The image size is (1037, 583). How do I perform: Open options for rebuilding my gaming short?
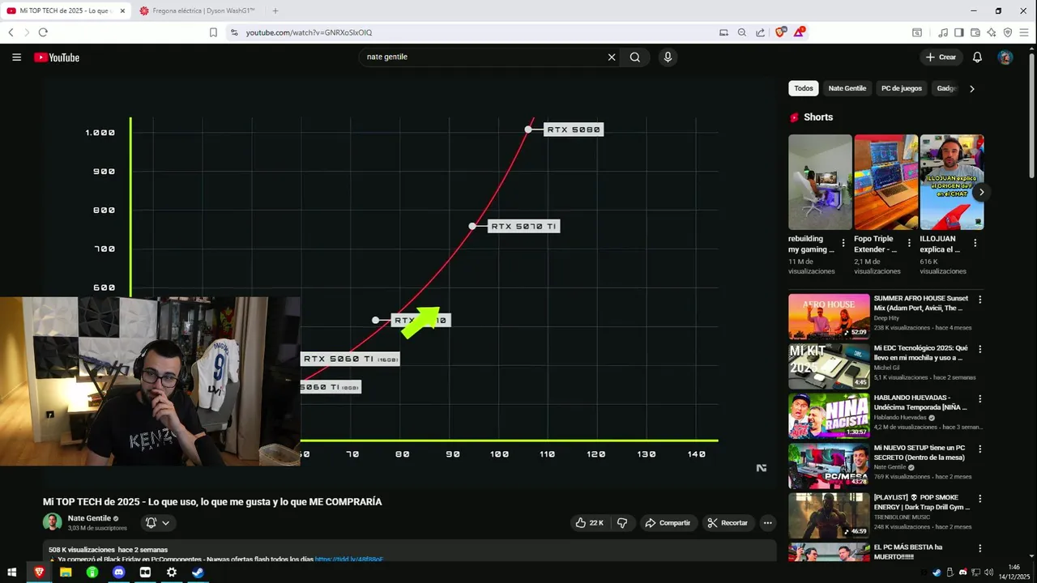[843, 243]
